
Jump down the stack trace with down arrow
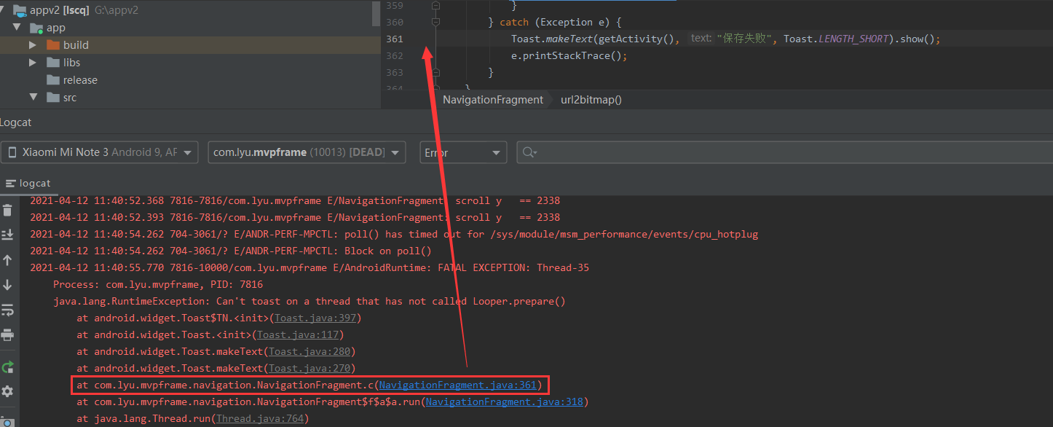[7, 285]
